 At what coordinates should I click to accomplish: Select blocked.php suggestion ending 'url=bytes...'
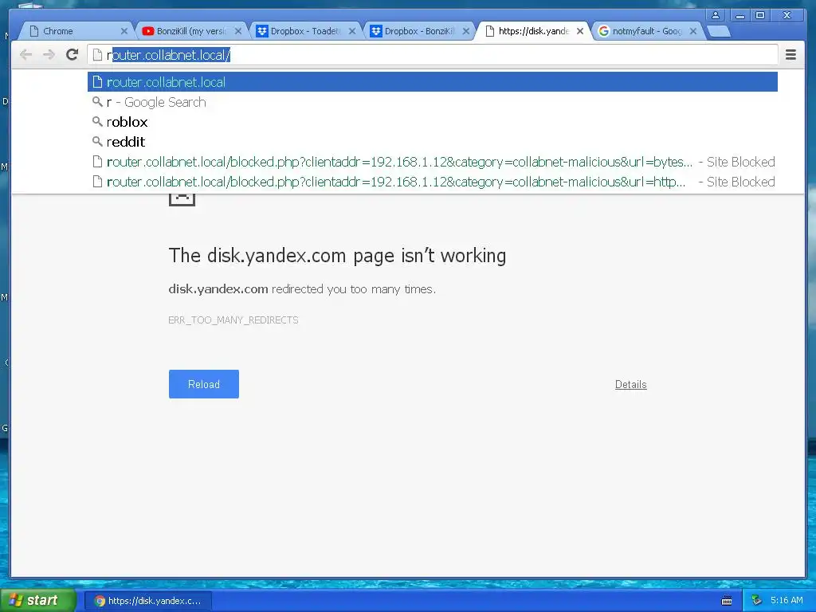click(x=433, y=162)
